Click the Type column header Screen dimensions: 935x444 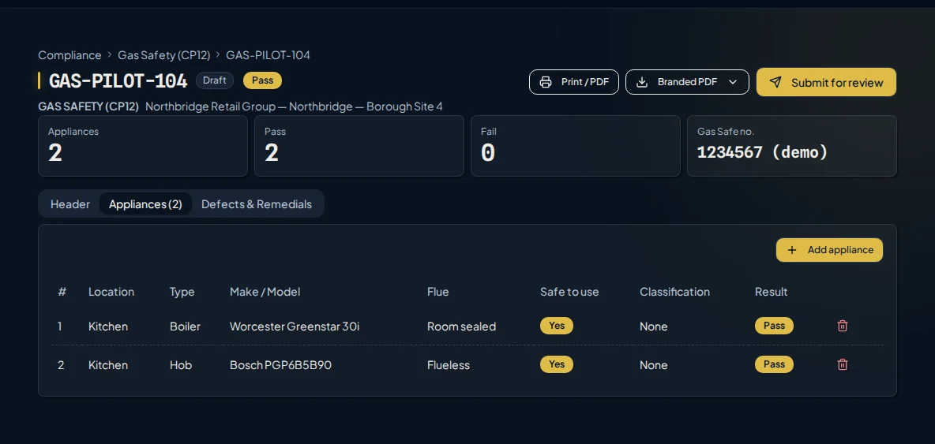tap(182, 292)
